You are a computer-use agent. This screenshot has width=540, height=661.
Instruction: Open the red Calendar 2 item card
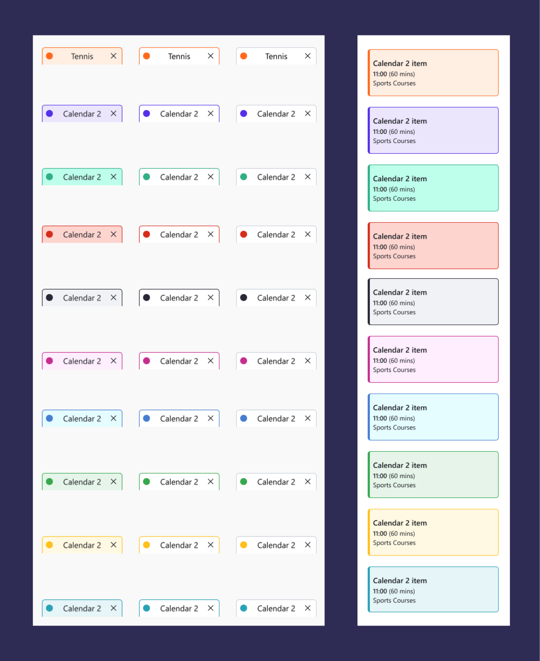coord(433,245)
